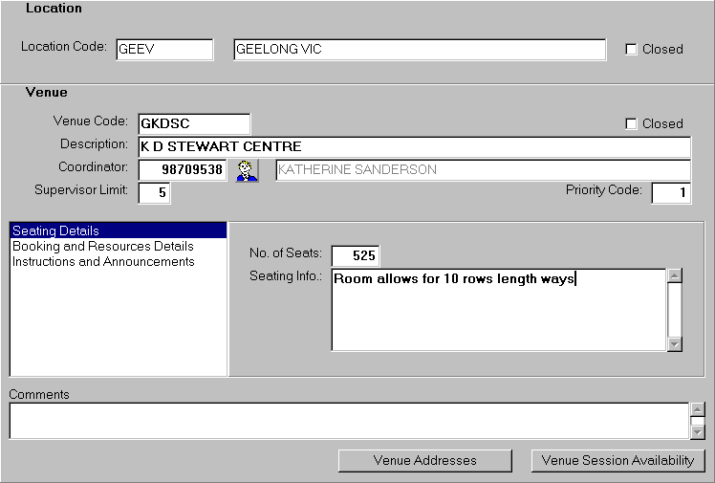Screen dimensions: 715x483
Task: Open Venue Addresses
Action: (x=424, y=460)
